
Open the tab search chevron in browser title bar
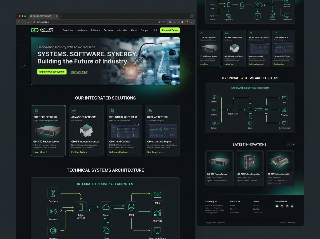191,16
